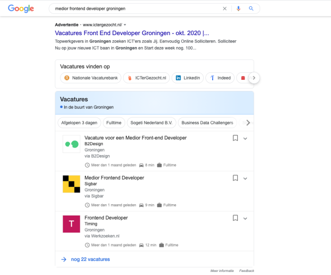Filter jobs by Sogeti Nederland B.V.
The width and height of the screenshot is (331, 275).
pos(152,123)
